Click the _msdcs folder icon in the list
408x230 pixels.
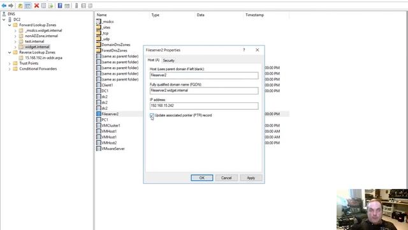tap(99, 21)
